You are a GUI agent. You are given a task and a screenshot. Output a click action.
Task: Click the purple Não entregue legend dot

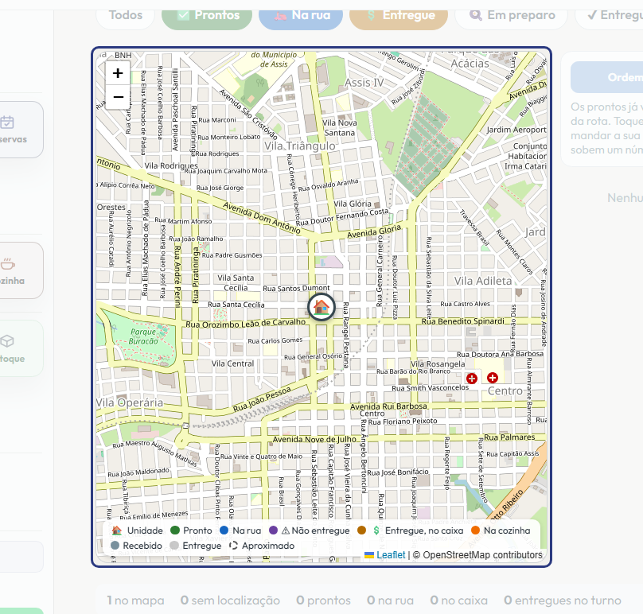[274, 530]
